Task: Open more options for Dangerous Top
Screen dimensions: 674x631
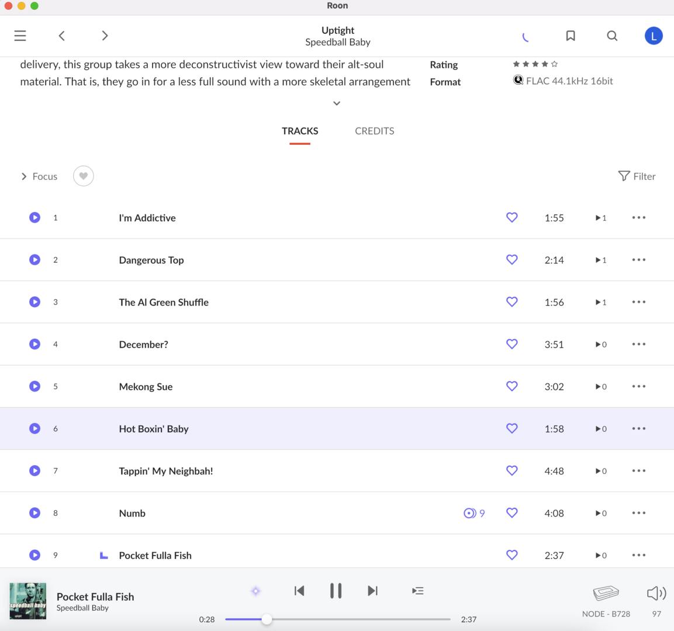Action: pyautogui.click(x=639, y=259)
